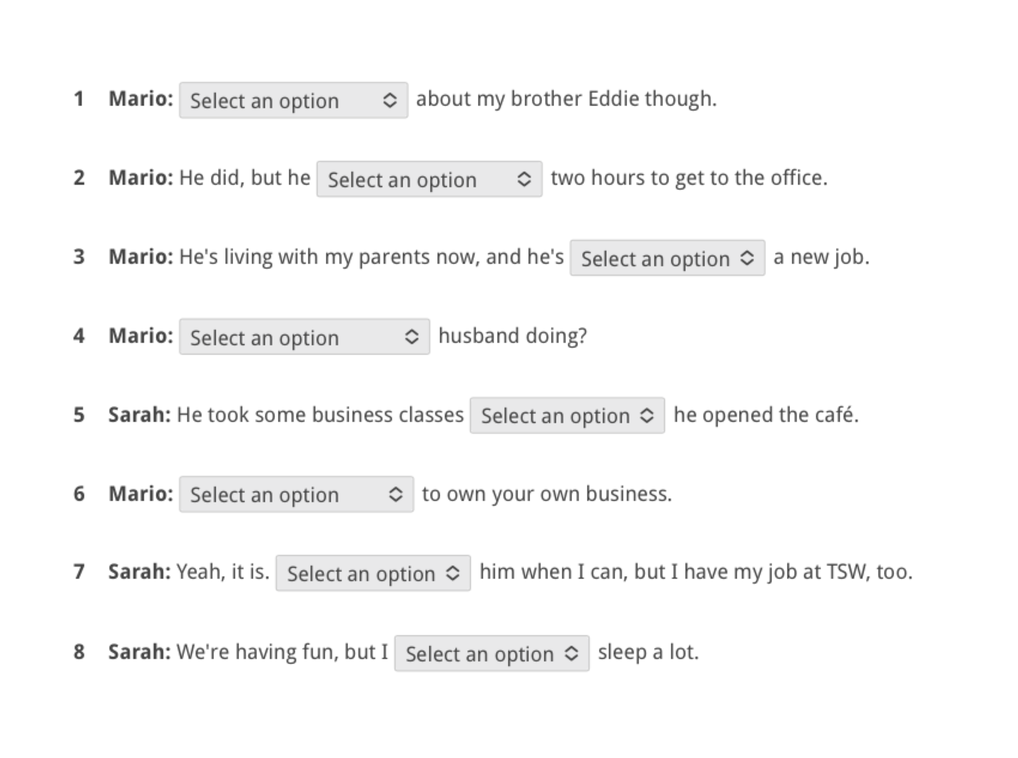Click the chevron inside question 3's dropdown

point(748,259)
